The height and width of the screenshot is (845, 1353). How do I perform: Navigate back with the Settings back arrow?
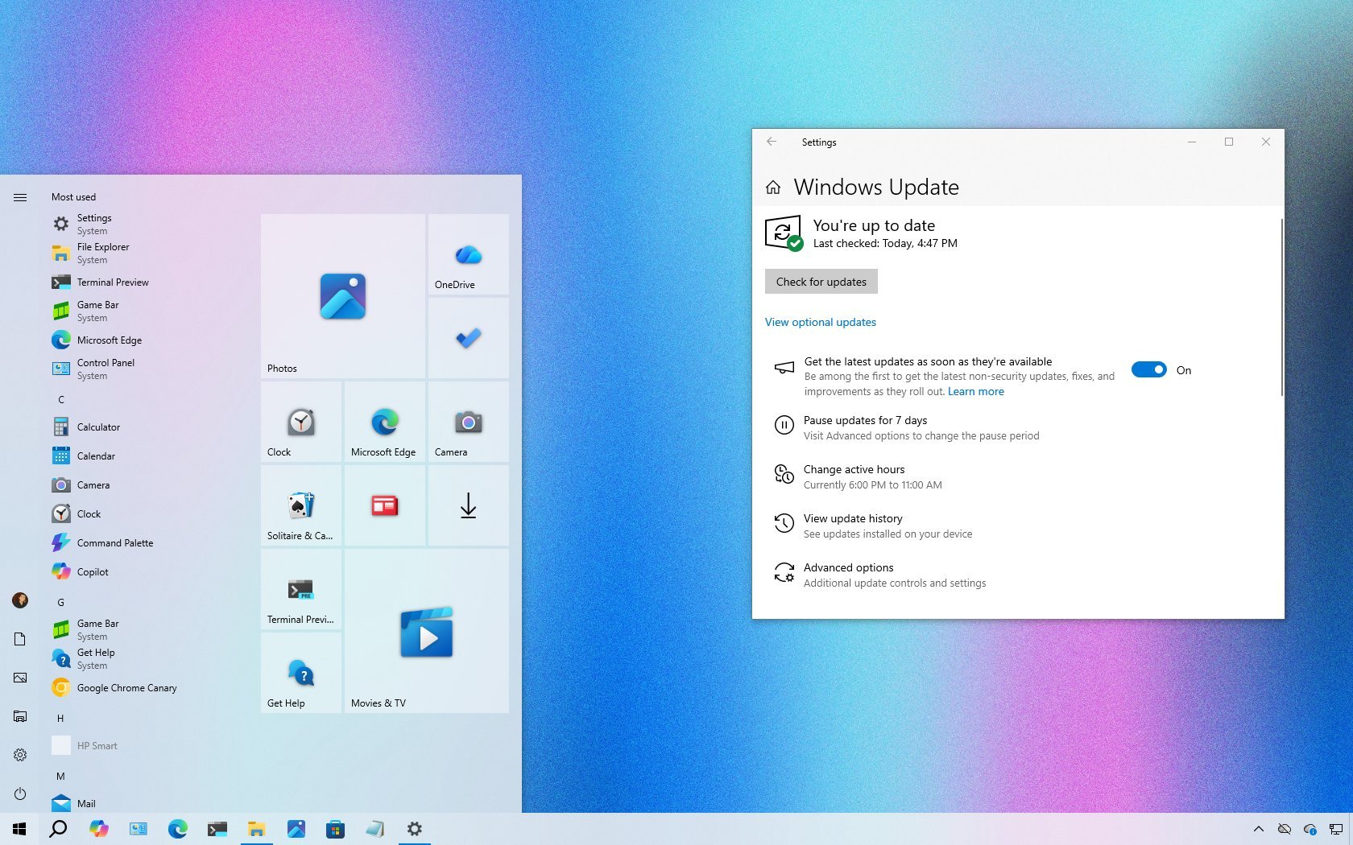772,142
